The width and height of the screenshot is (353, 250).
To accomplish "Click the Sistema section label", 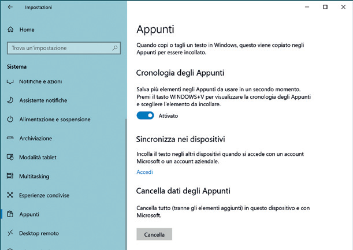I will (17, 66).
